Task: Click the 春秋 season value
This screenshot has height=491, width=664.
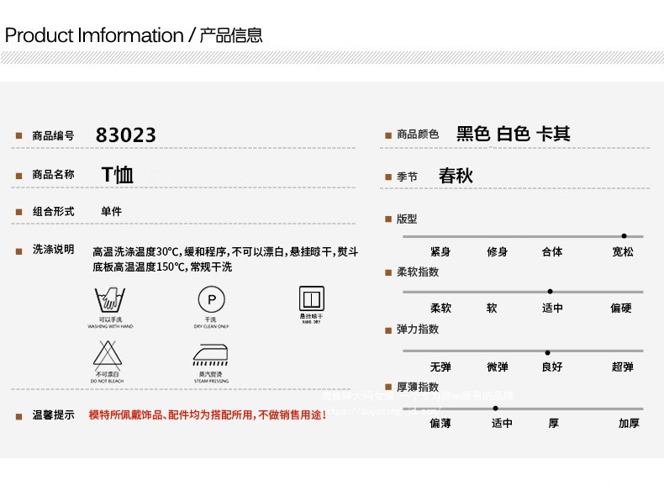Action: coord(456,176)
